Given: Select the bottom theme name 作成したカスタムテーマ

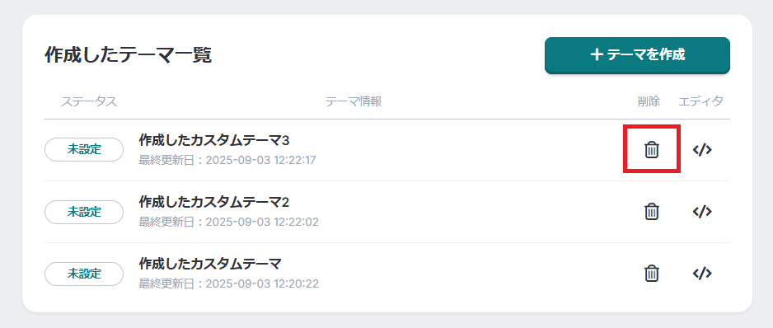Looking at the screenshot, I should tap(210, 264).
